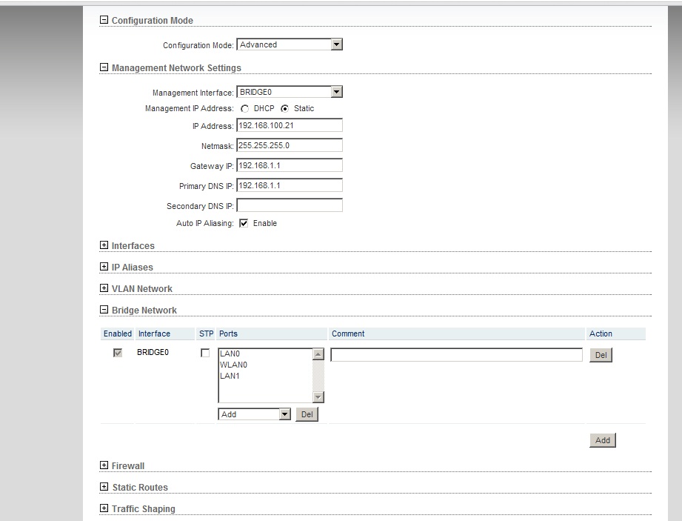Click the Secondary DNS IP field
682x521 pixels.
click(290, 206)
